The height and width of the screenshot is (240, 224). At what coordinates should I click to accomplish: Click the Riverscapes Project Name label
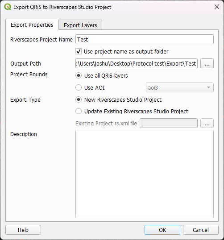pyautogui.click(x=41, y=40)
